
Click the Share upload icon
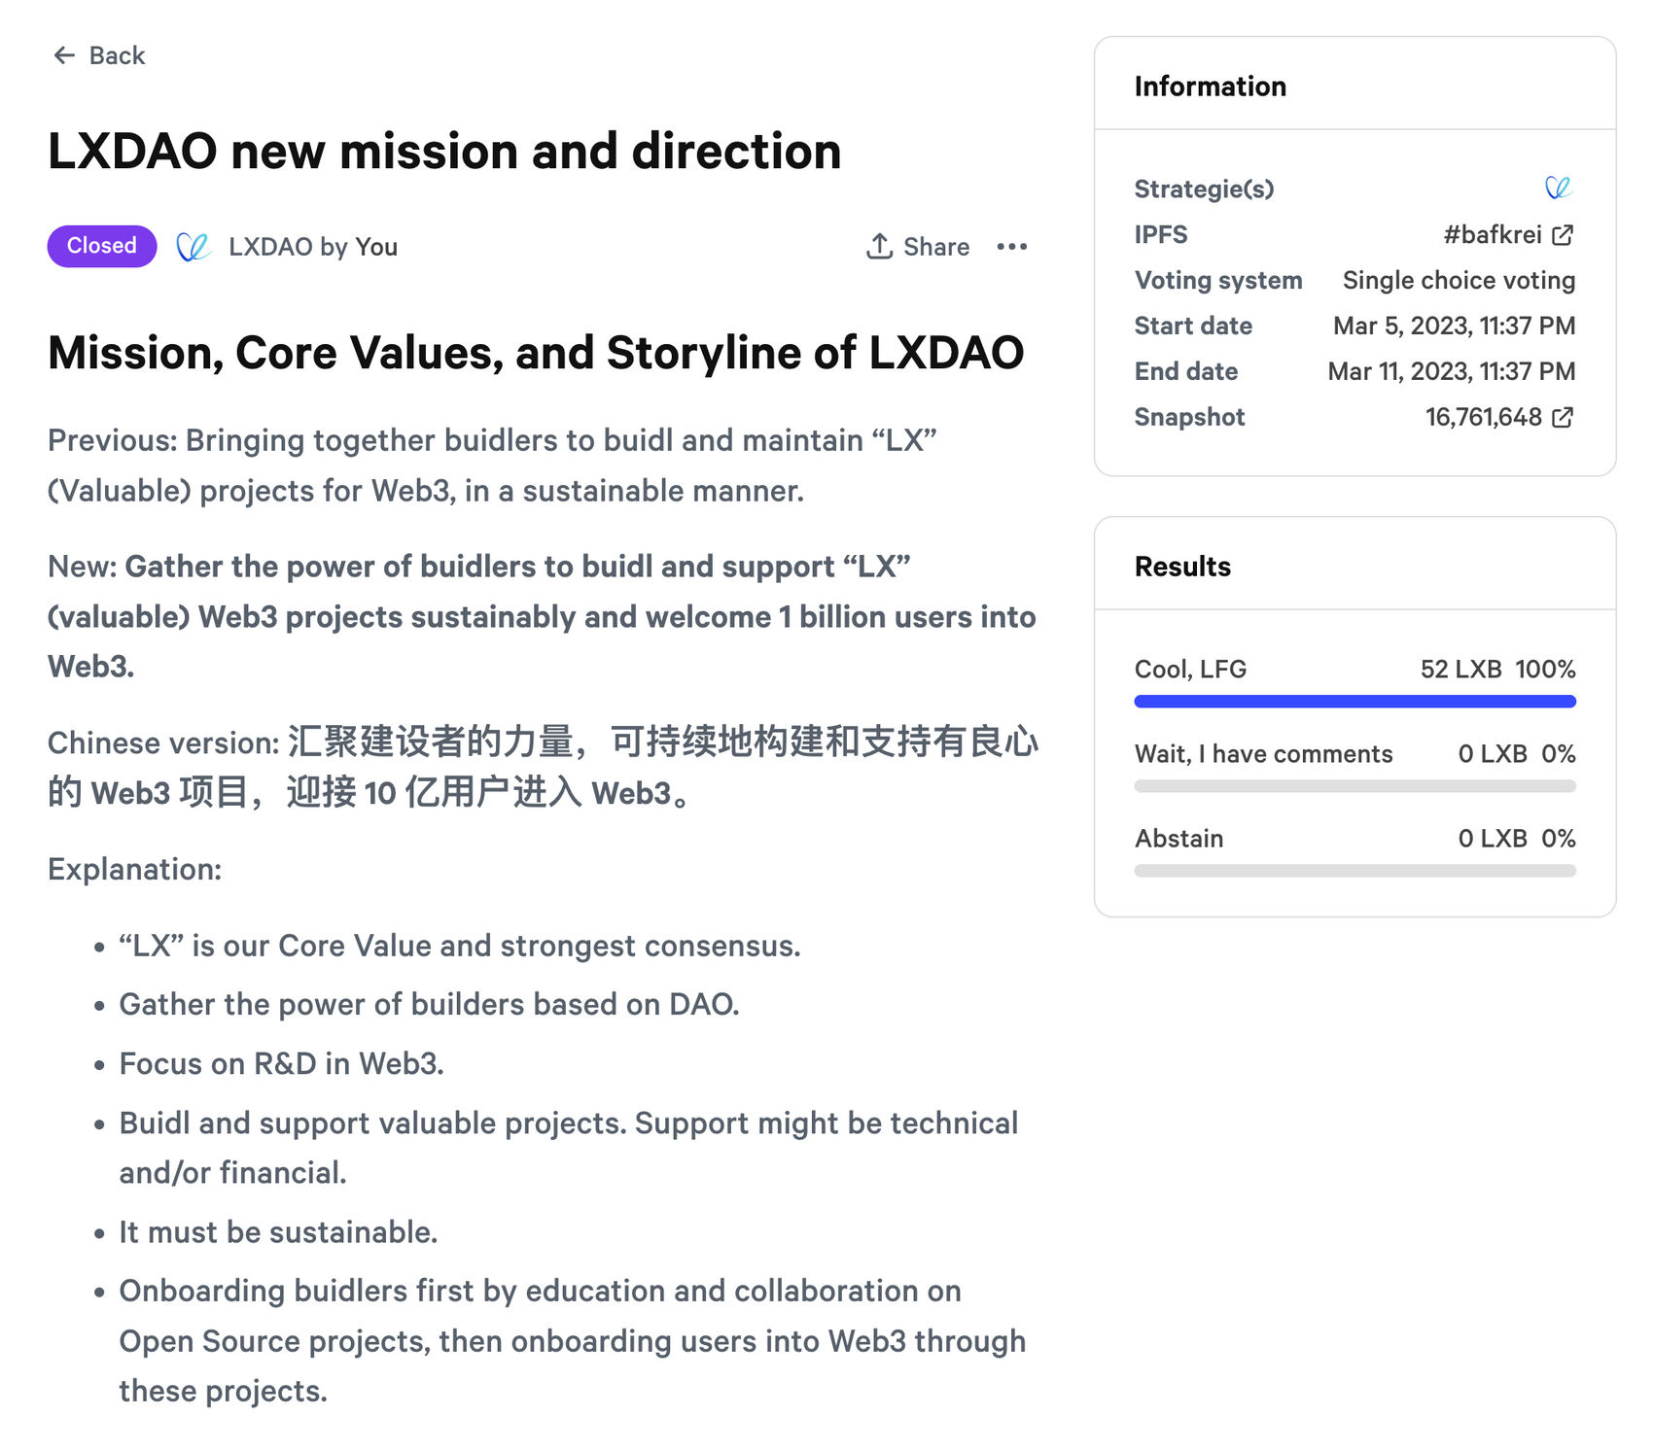point(879,247)
